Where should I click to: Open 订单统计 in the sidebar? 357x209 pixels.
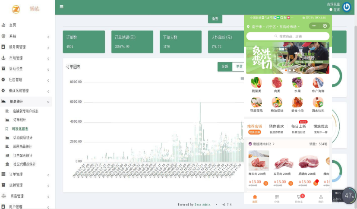(19, 120)
